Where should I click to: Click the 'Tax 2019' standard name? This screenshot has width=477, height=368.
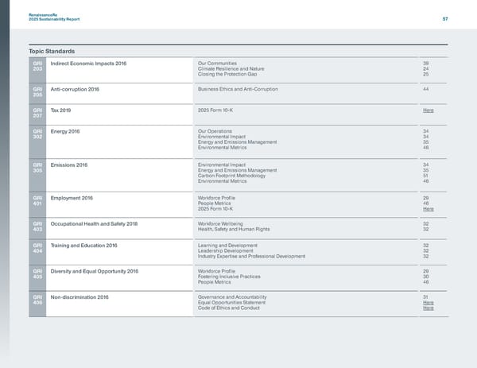[x=60, y=110]
